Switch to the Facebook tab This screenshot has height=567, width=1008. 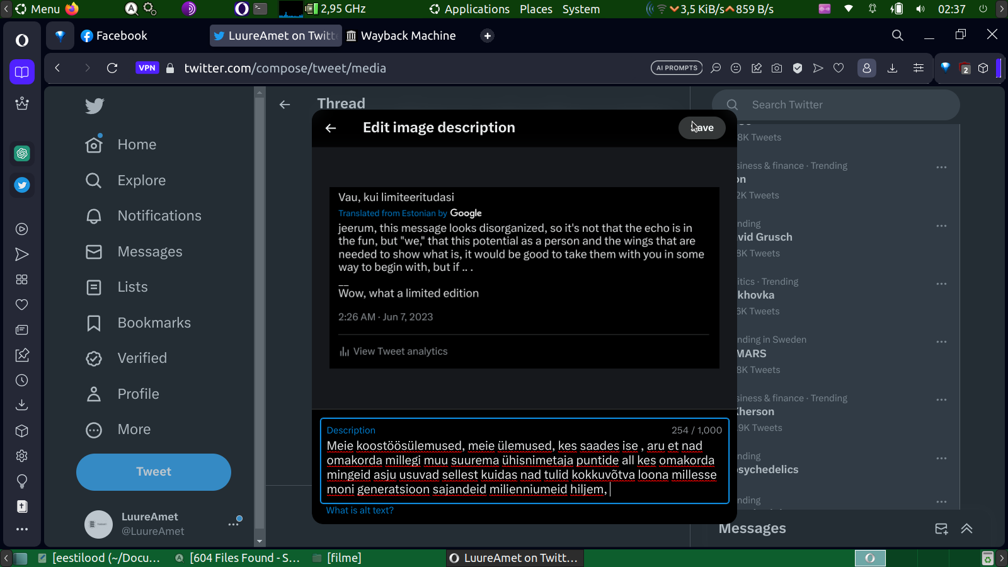tap(115, 36)
